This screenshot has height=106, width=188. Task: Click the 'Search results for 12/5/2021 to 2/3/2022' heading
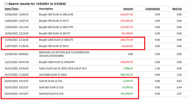pyautogui.click(x=37, y=4)
